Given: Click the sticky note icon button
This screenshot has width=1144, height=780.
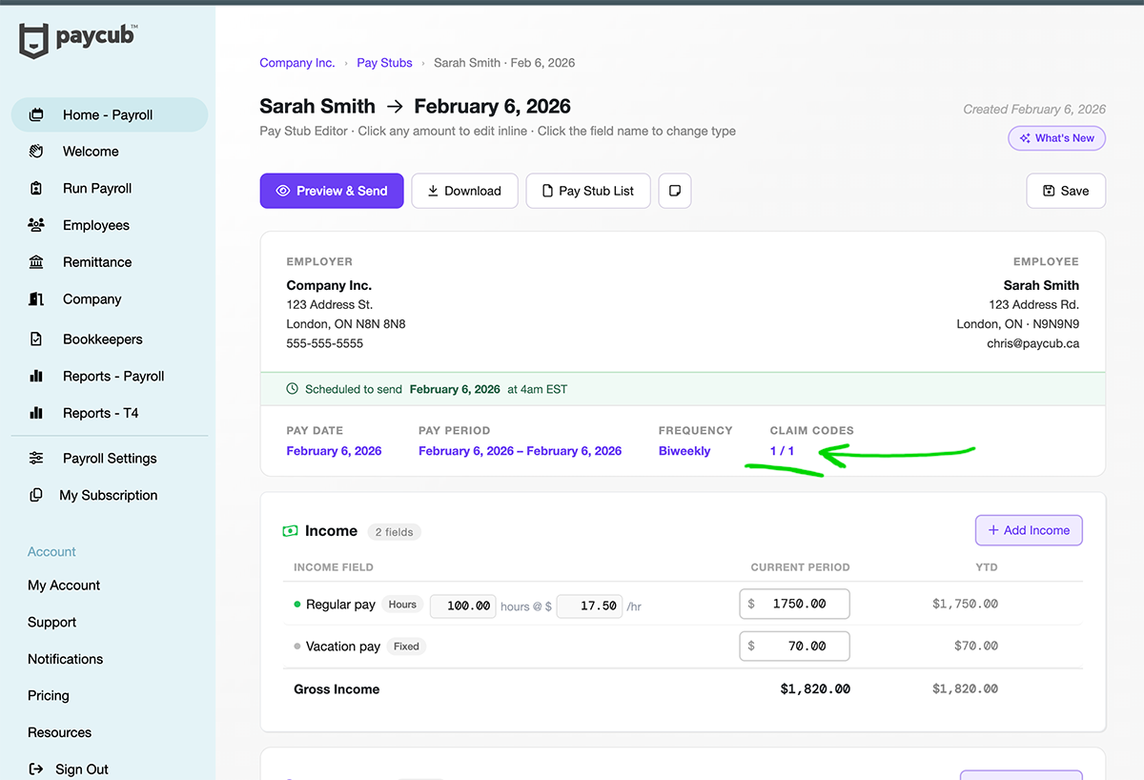Looking at the screenshot, I should [x=675, y=191].
